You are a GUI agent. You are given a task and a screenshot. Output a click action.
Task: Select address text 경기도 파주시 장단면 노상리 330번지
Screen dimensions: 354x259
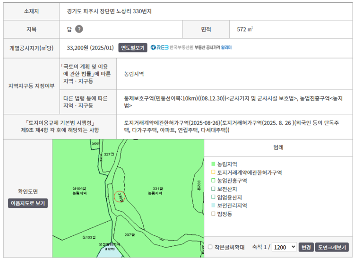[x=109, y=11]
